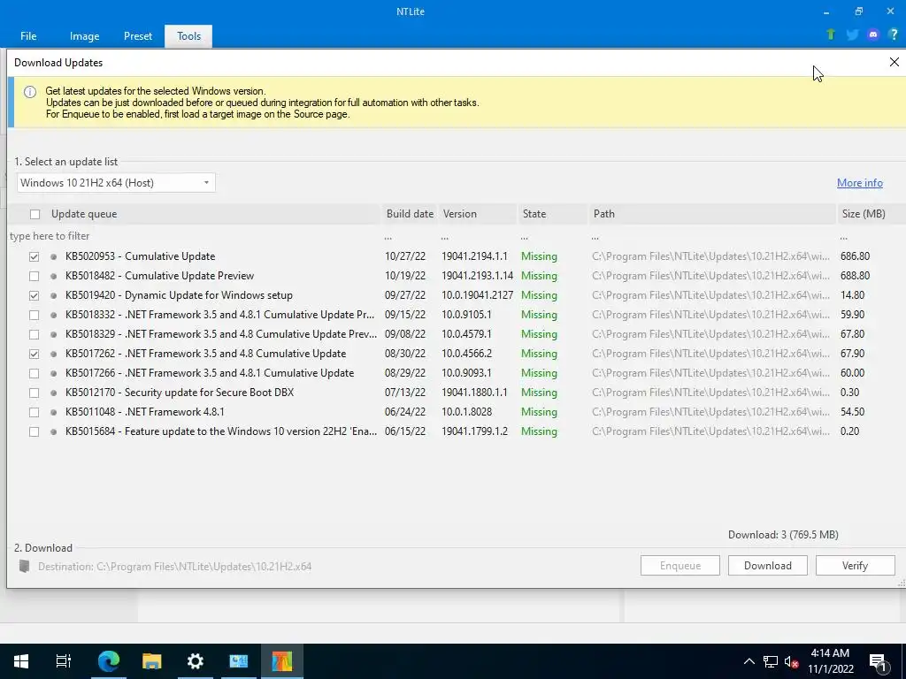Select KB5015684 Feature update row text

pos(221,431)
